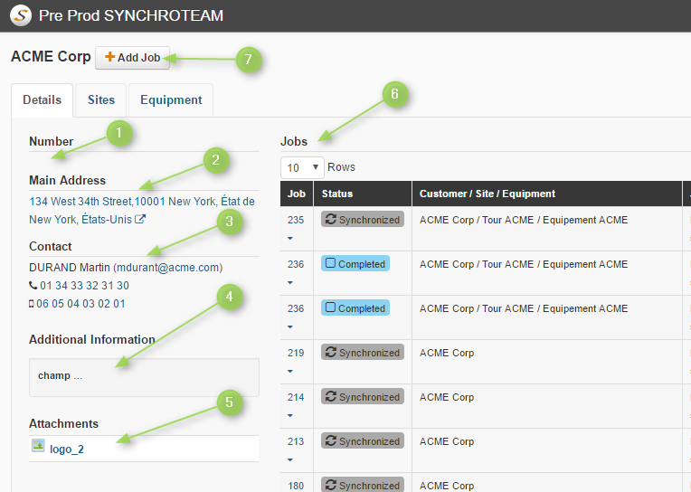691x492 pixels.
Task: Click the sync icon in job 180 status
Action: click(331, 485)
